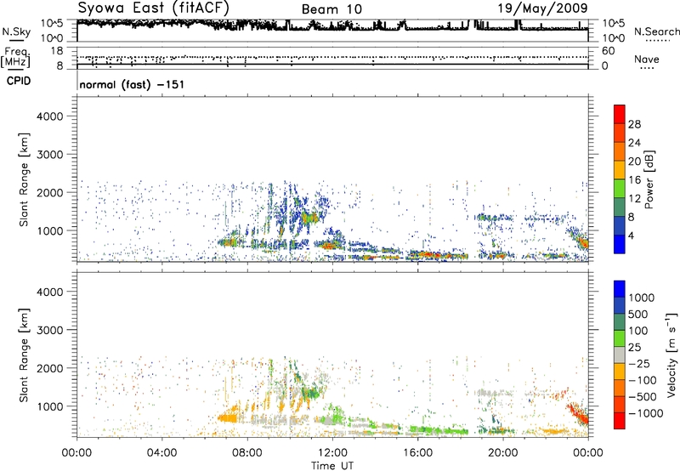
Task: Select the "16:00" time tick label
Action: [x=417, y=453]
